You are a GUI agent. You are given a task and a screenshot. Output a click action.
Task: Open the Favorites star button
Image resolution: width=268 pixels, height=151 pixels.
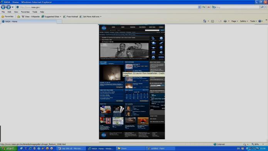click(x=7, y=17)
